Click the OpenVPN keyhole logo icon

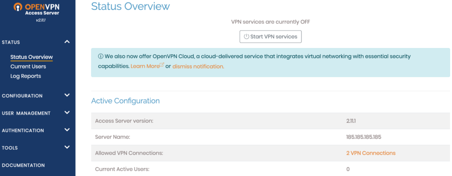tap(18, 7)
